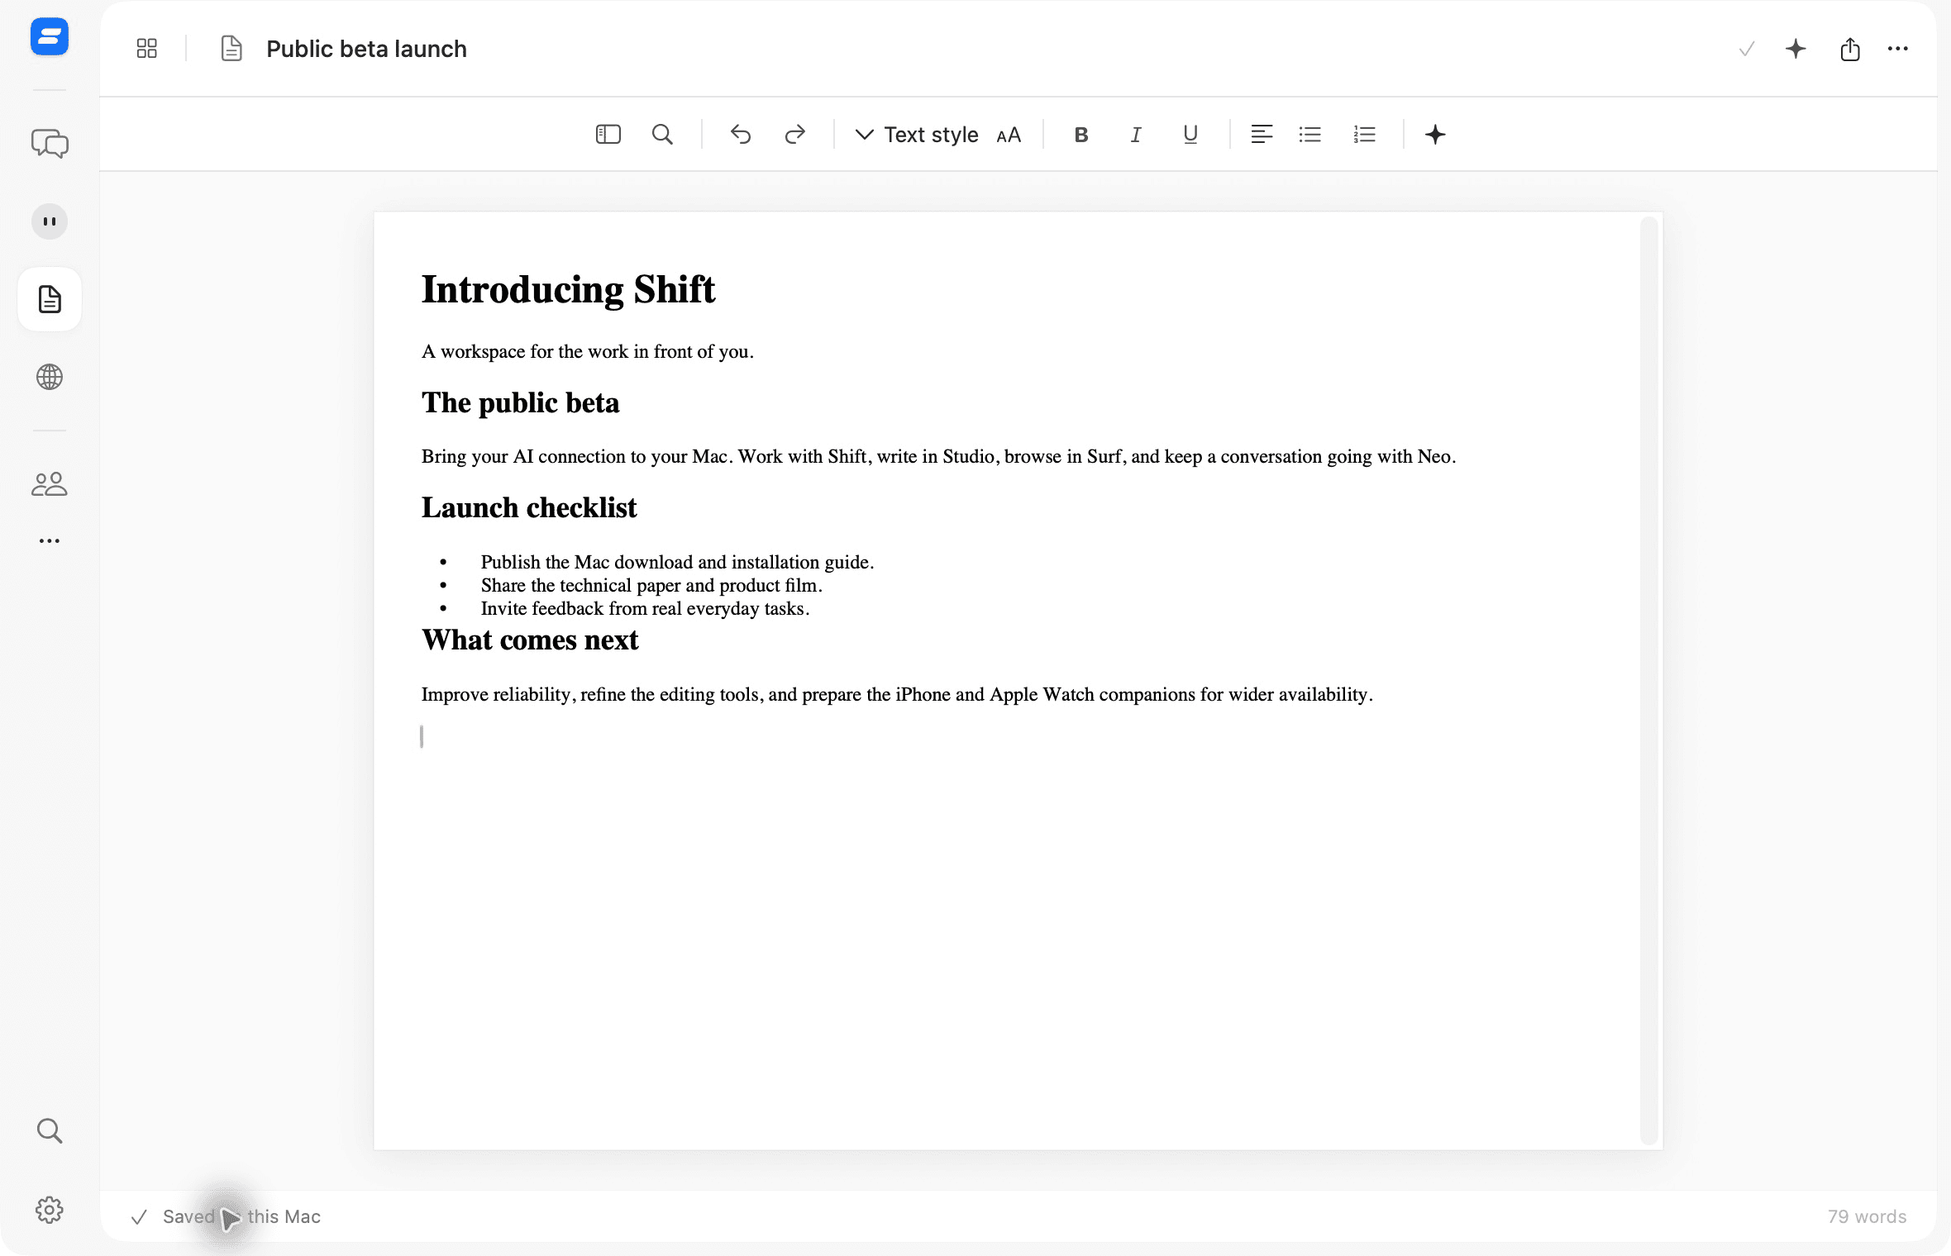Open the chat conversations sidebar icon
The height and width of the screenshot is (1256, 1951).
pos(50,143)
